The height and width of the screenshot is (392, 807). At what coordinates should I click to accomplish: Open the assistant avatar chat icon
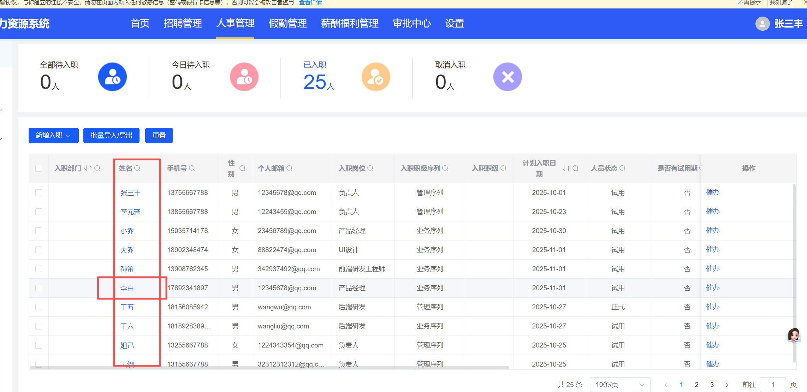(794, 335)
